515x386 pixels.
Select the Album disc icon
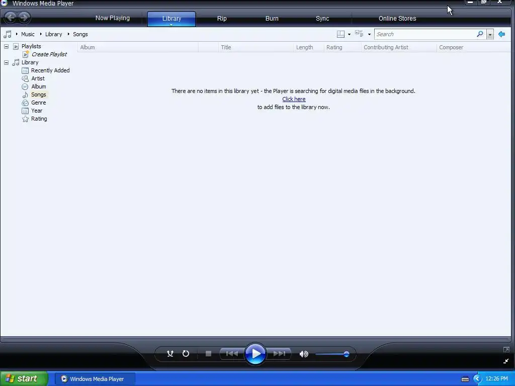25,86
